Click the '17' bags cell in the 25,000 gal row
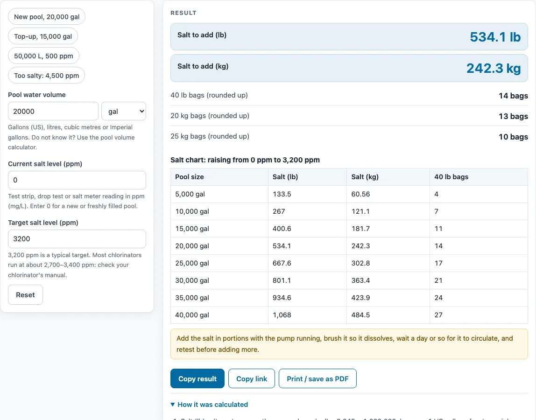This screenshot has height=420, width=536. tap(479, 263)
